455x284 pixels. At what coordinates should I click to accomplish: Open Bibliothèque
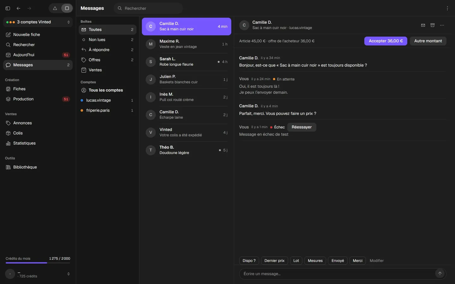(38, 167)
